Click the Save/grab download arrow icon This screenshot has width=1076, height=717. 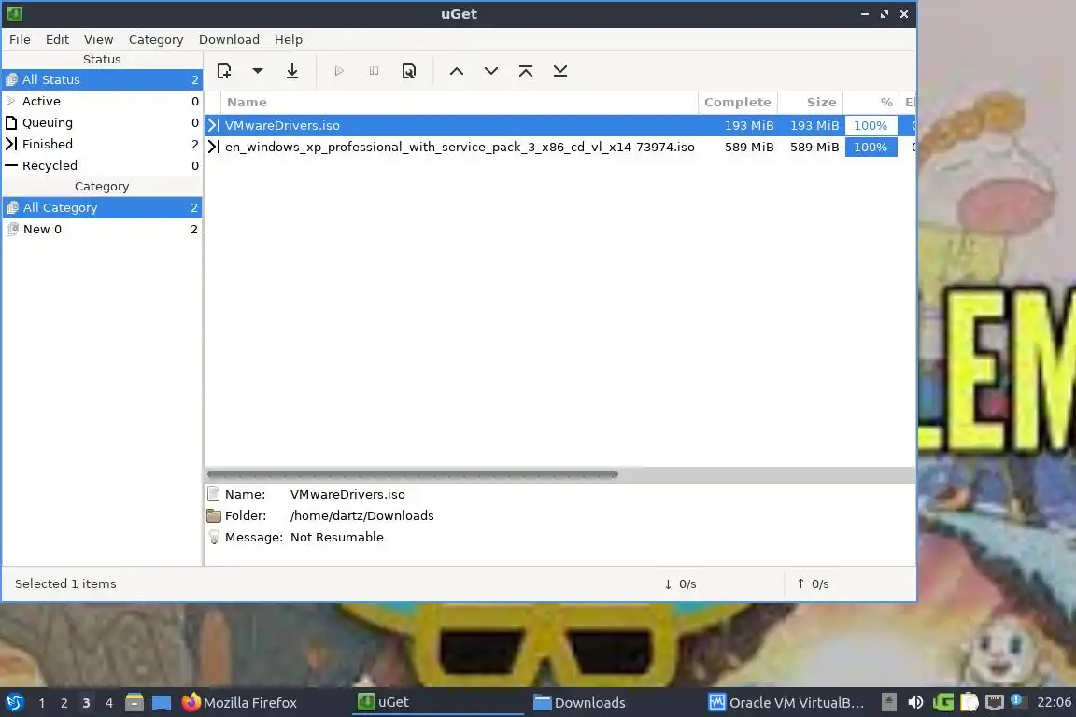tap(292, 71)
